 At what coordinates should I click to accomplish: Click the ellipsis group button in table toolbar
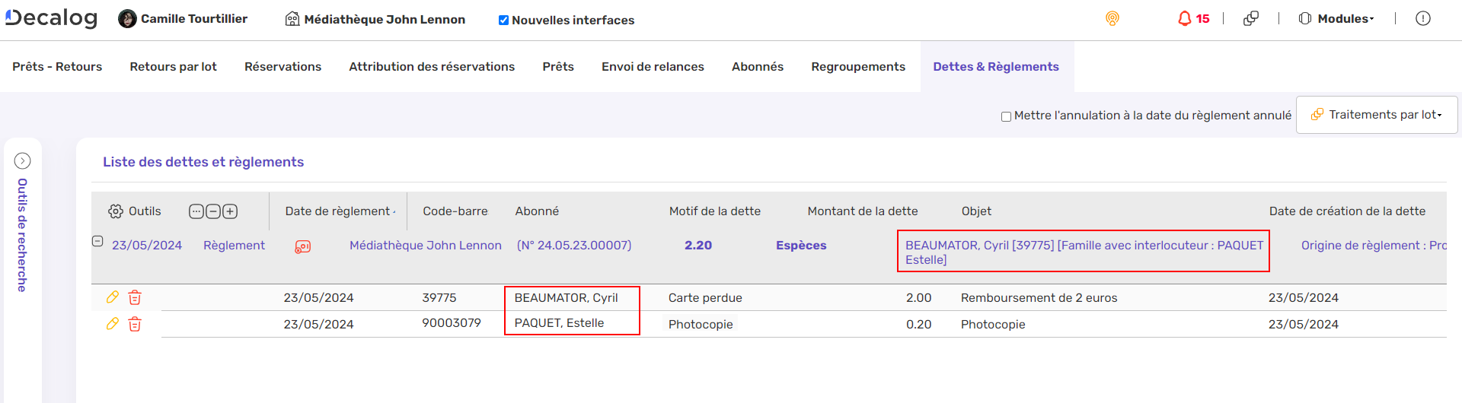click(x=196, y=211)
